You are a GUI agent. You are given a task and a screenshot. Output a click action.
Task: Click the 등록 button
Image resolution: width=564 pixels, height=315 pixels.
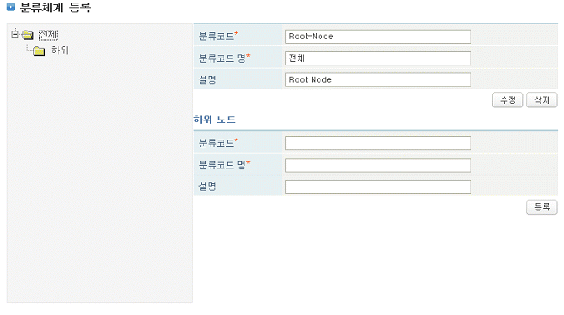coord(541,207)
